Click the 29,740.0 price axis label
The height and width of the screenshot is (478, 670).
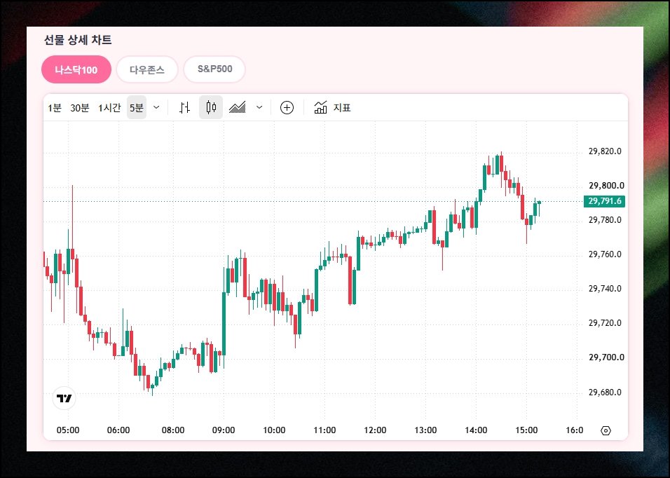(605, 288)
